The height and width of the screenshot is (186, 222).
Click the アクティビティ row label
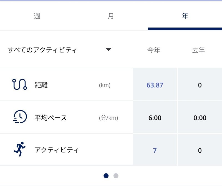tap(57, 150)
